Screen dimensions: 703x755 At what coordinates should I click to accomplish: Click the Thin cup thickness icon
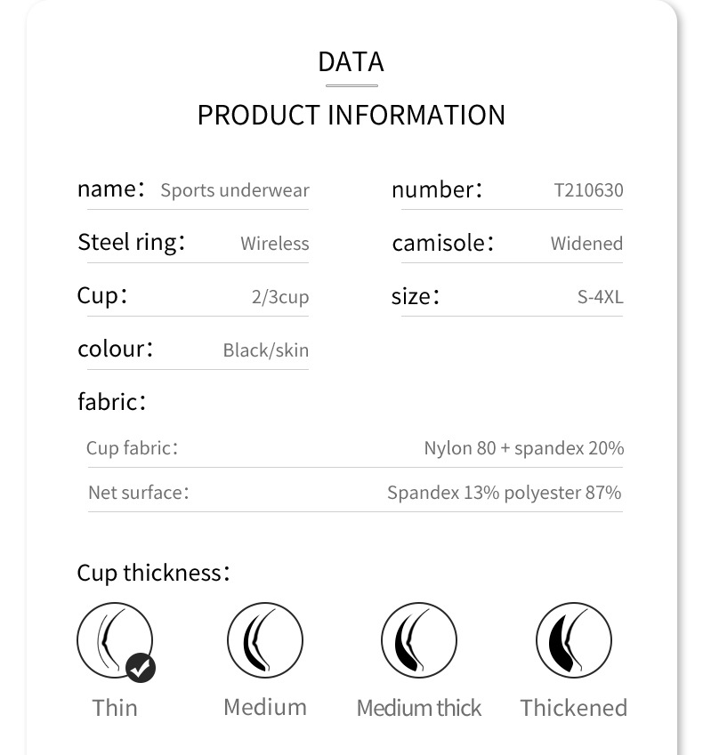113,639
